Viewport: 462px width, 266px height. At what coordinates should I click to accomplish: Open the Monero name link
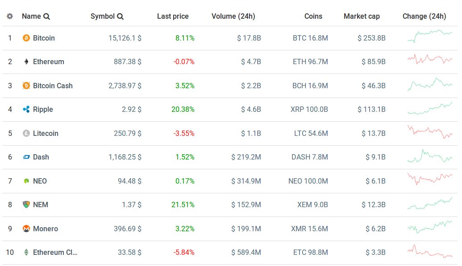click(46, 229)
